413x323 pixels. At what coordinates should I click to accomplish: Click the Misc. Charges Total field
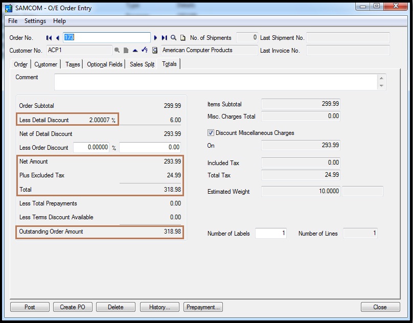pyautogui.click(x=301, y=116)
